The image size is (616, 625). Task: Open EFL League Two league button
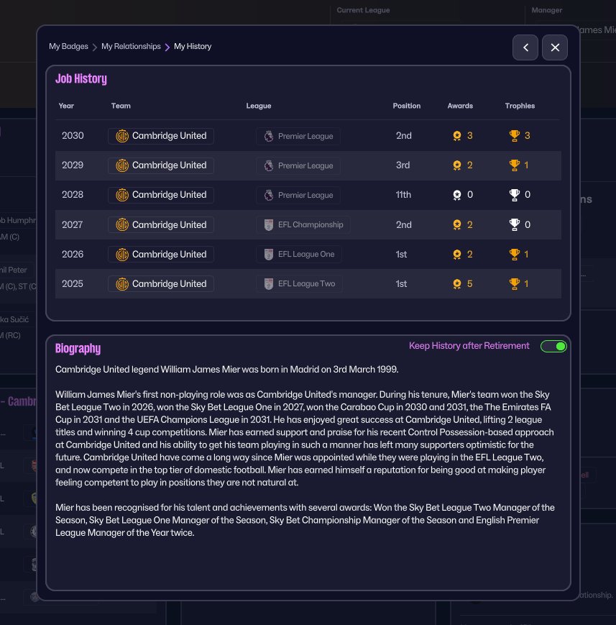299,284
